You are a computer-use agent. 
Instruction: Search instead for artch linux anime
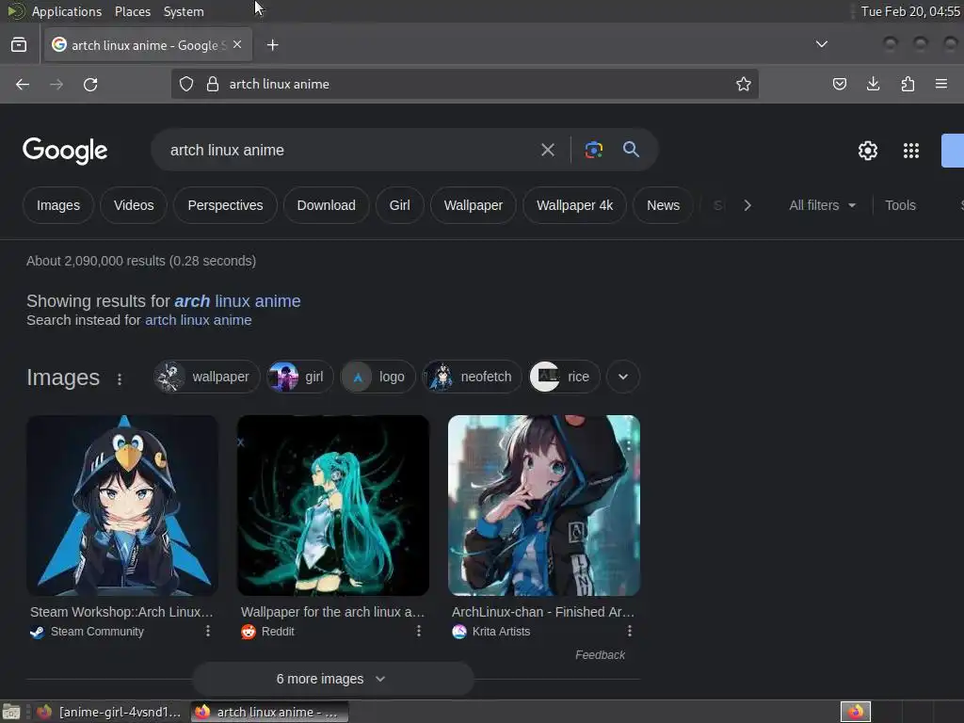click(x=198, y=320)
